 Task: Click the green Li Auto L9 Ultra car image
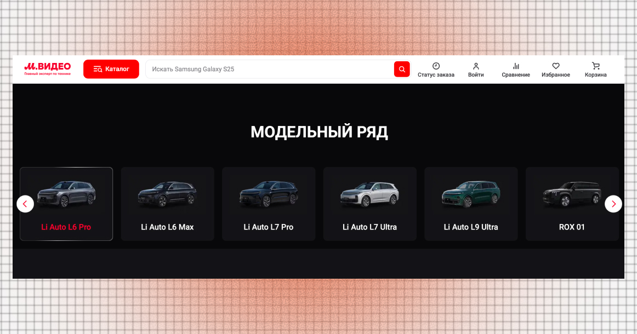point(471,194)
